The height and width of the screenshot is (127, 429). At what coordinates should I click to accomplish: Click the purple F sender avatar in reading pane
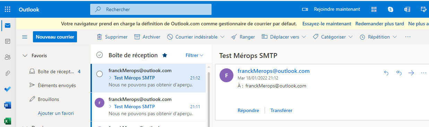[x=226, y=75]
